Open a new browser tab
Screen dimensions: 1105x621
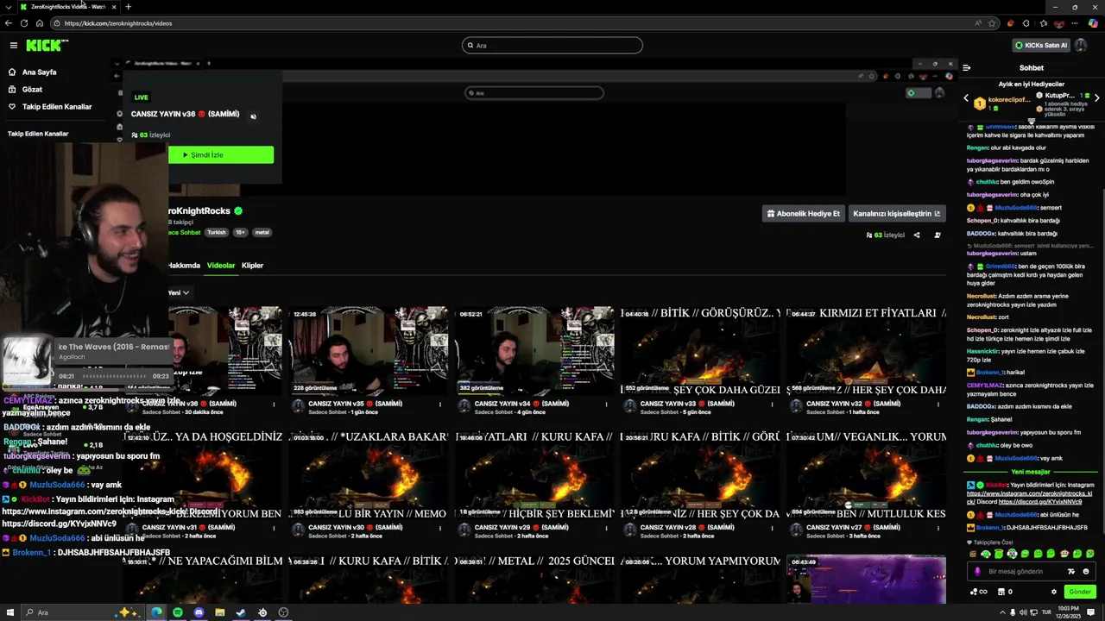pyautogui.click(x=128, y=7)
